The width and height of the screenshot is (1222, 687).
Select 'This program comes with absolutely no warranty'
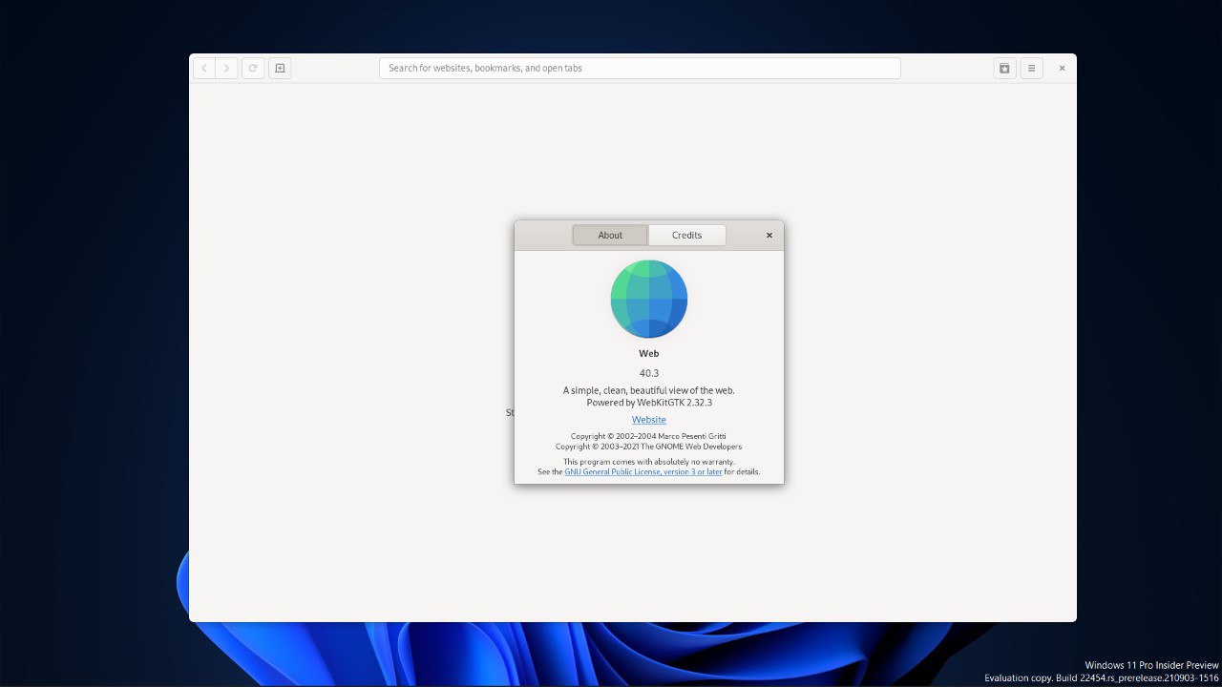click(649, 462)
